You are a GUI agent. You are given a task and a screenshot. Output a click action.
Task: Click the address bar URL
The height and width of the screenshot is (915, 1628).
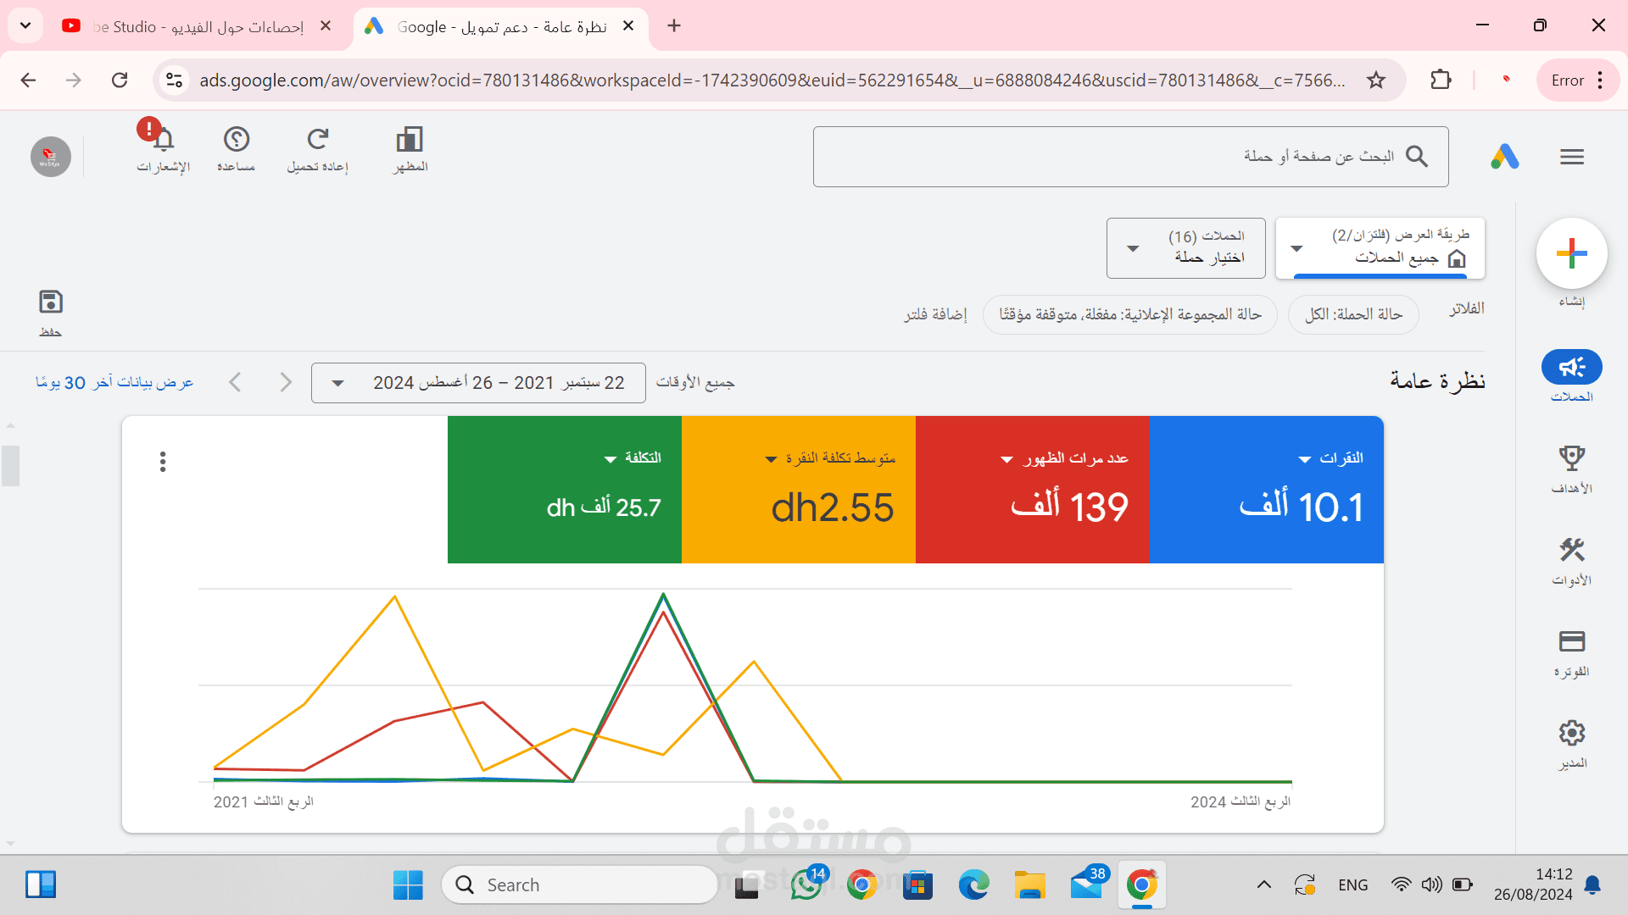(772, 80)
